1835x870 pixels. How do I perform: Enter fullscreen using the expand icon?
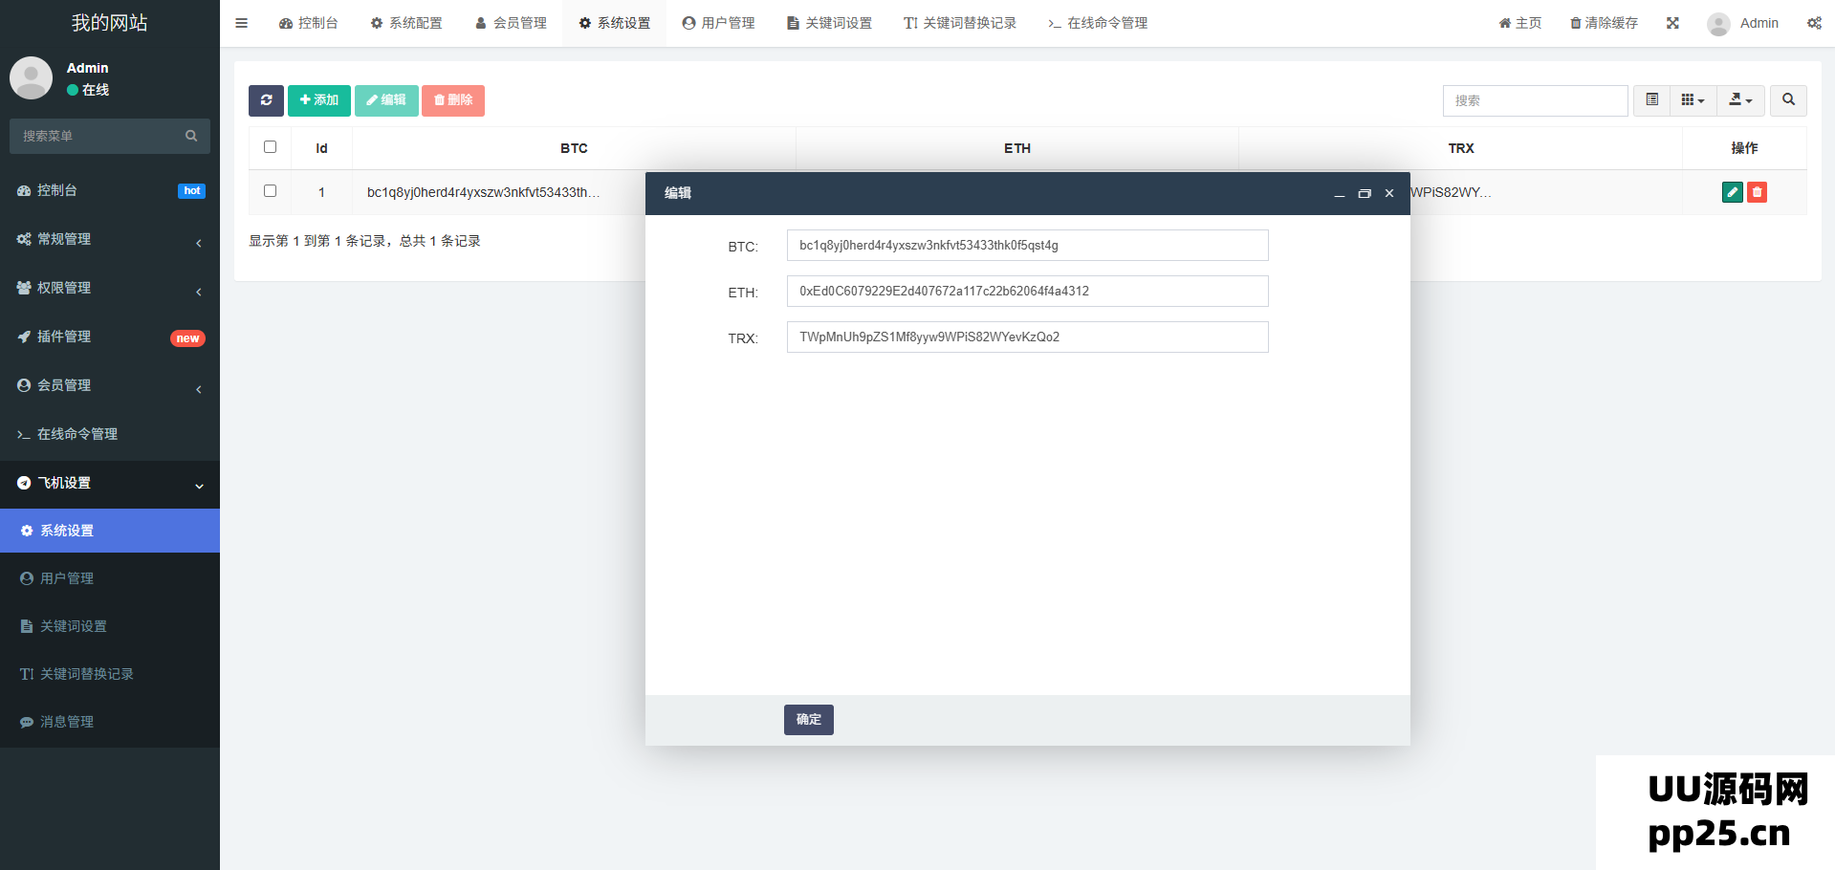point(1672,23)
